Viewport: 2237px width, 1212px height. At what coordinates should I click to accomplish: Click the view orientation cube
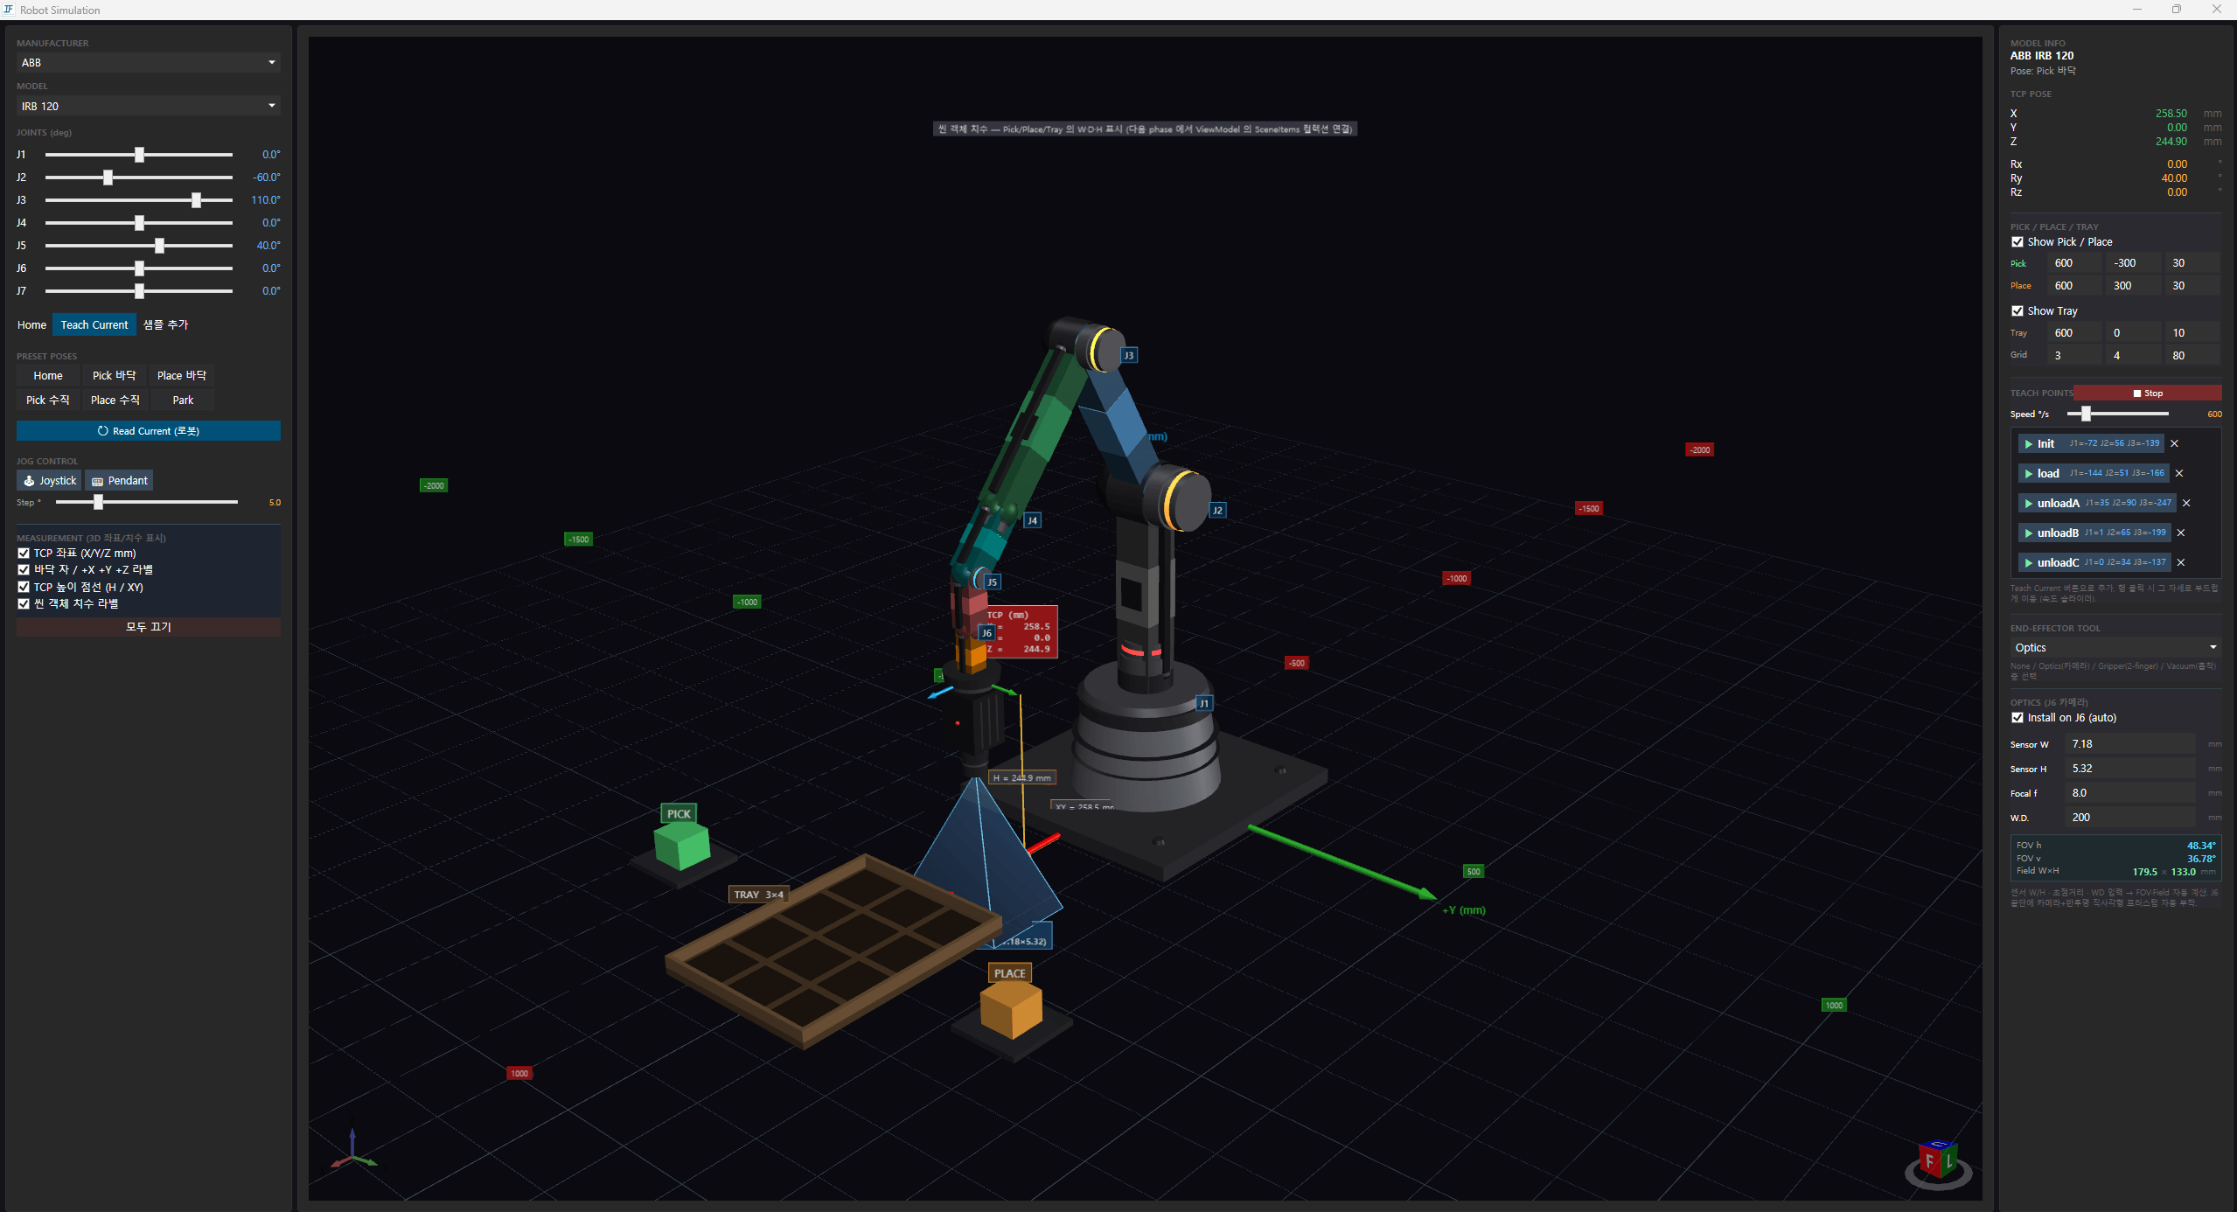[1938, 1161]
